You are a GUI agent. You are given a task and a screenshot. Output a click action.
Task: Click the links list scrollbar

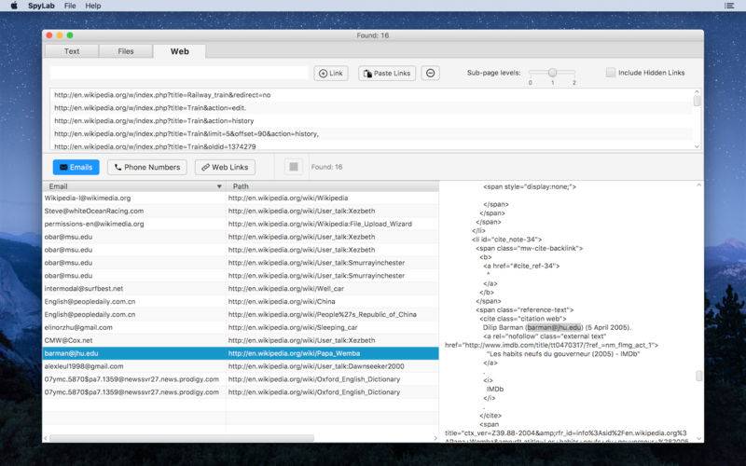[x=697, y=101]
